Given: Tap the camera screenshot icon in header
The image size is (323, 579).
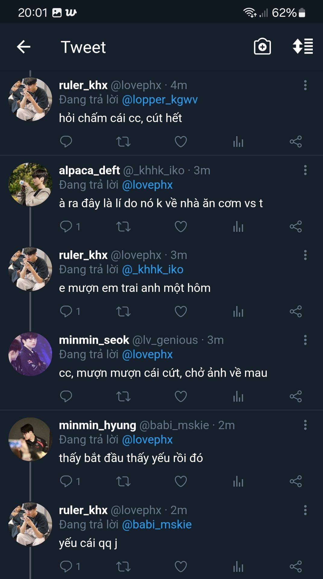Looking at the screenshot, I should pos(262,47).
